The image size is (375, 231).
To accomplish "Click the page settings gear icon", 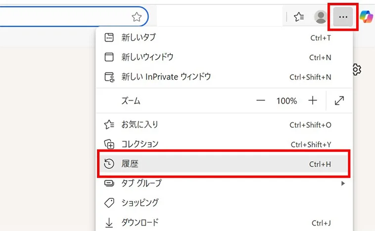I will tap(356, 70).
